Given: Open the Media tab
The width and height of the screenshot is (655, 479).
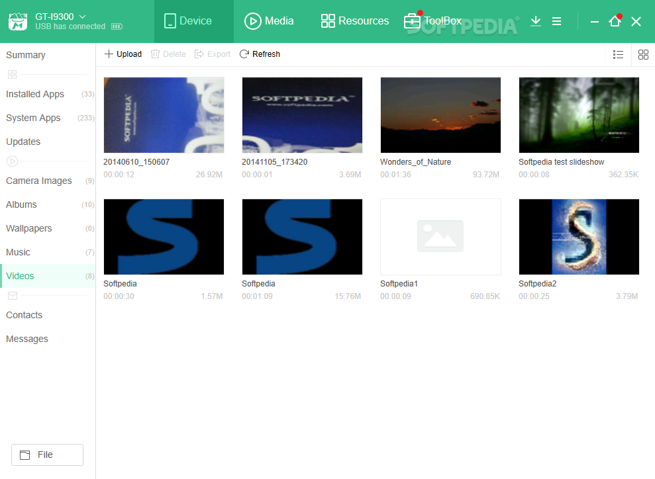Looking at the screenshot, I should click(269, 21).
